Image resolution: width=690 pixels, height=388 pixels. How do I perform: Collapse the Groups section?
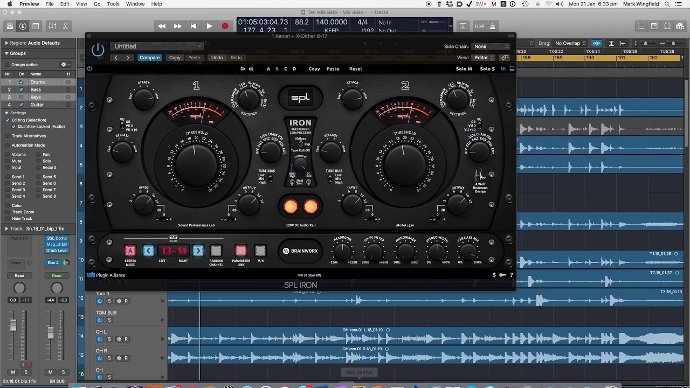(x=6, y=53)
